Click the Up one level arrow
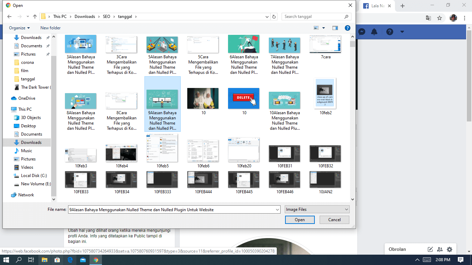This screenshot has width=472, height=265. pyautogui.click(x=35, y=17)
